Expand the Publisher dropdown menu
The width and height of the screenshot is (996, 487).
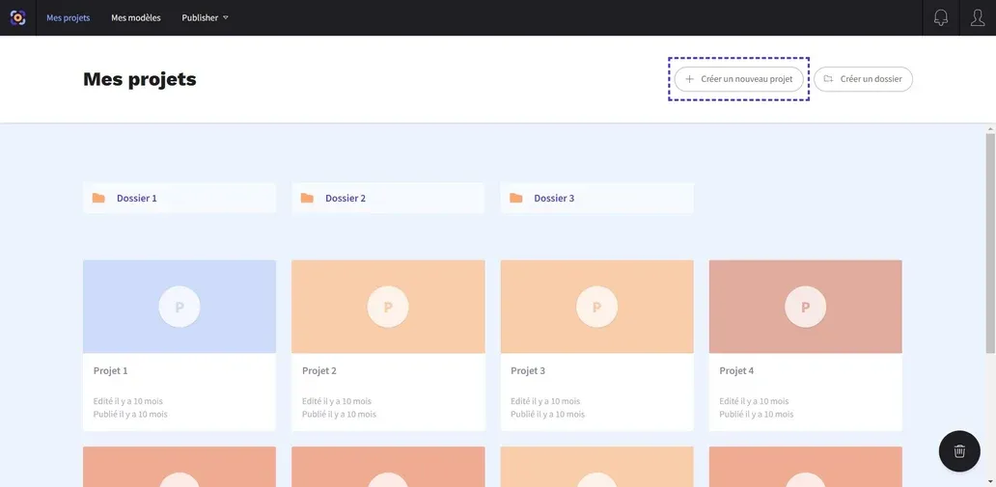205,17
